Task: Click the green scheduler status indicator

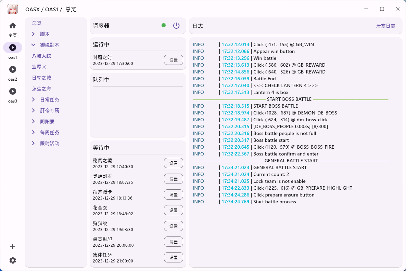Action: pyautogui.click(x=164, y=25)
